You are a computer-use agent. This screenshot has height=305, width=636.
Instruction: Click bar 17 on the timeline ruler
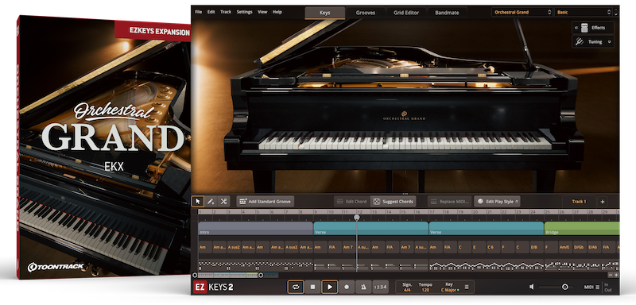point(432,212)
